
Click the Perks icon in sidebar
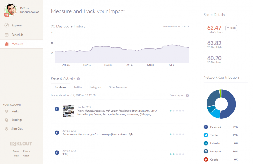point(7,112)
